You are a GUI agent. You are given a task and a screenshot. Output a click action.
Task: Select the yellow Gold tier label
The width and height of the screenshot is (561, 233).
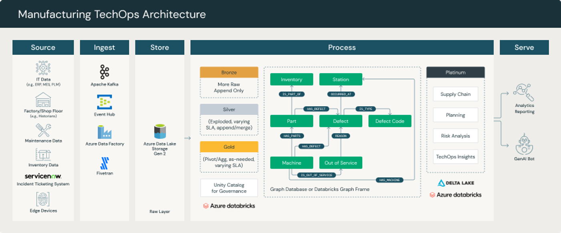point(229,147)
